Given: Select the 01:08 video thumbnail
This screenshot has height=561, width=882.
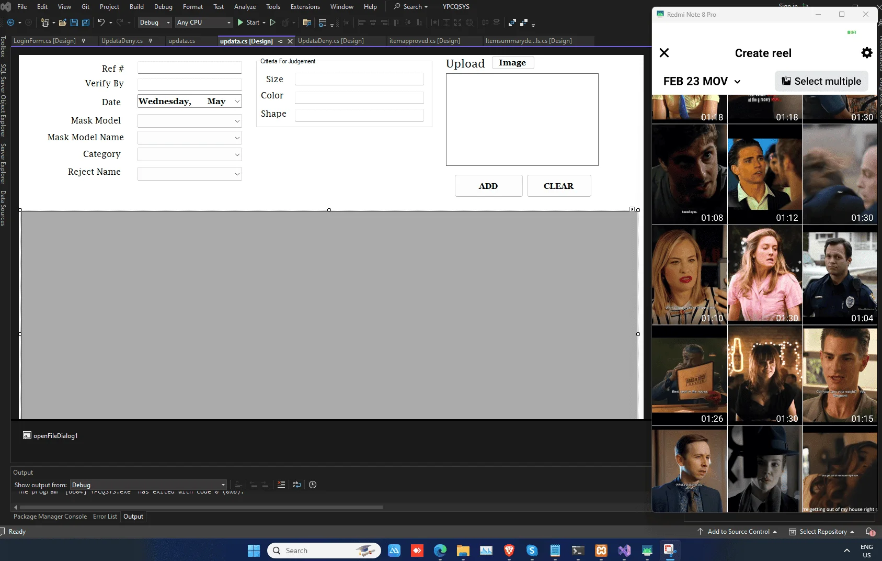Looking at the screenshot, I should click(689, 174).
